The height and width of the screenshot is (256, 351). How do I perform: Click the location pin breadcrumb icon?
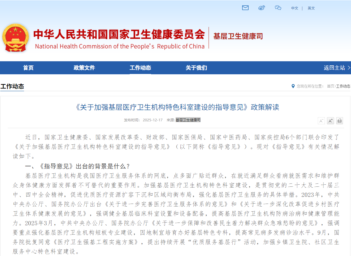(293, 86)
